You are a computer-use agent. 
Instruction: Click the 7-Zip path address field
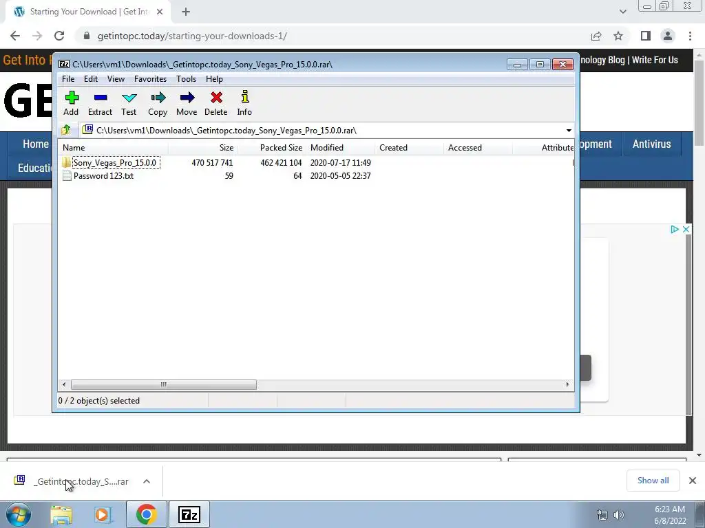click(322, 131)
